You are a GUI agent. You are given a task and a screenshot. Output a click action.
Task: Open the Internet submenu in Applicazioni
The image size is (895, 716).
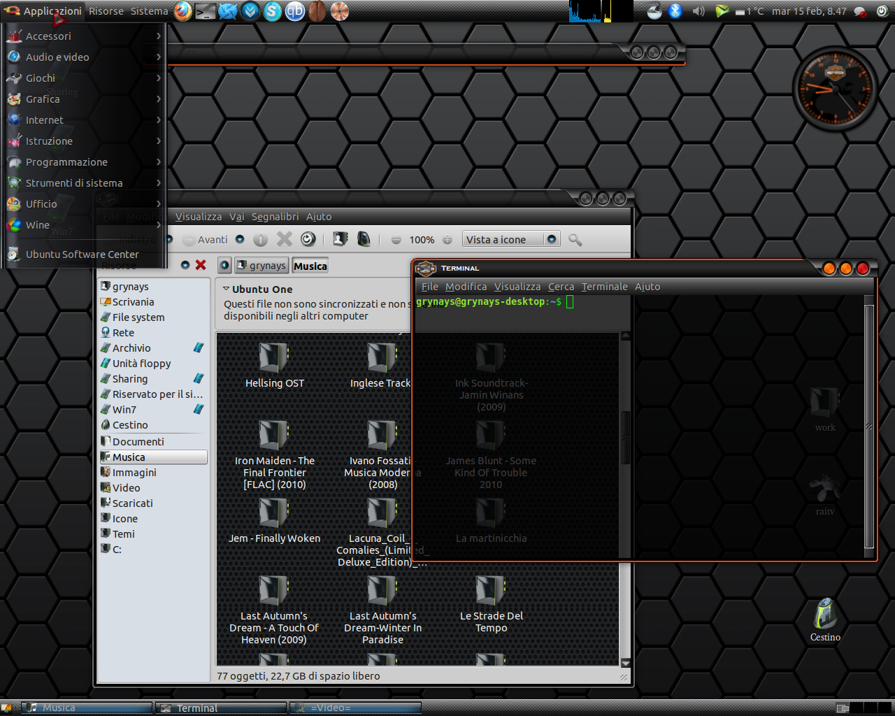(x=45, y=120)
